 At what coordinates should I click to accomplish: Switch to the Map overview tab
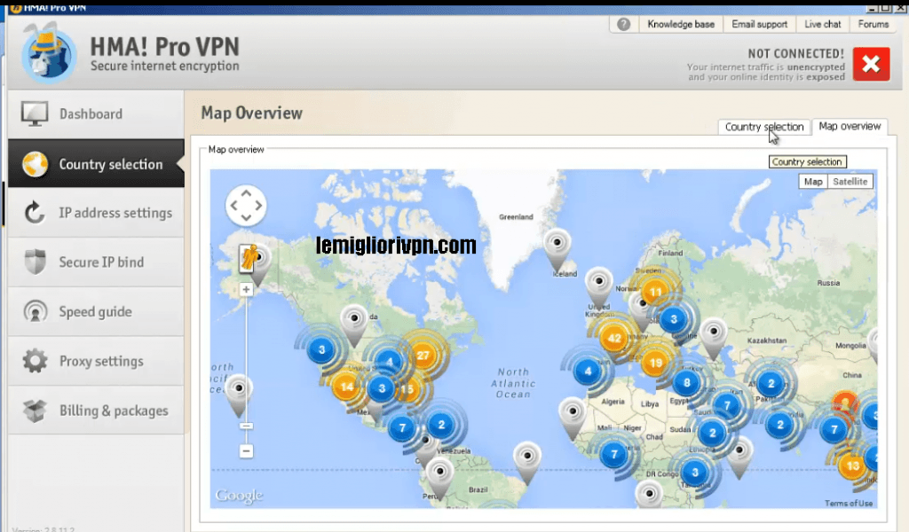tap(850, 126)
